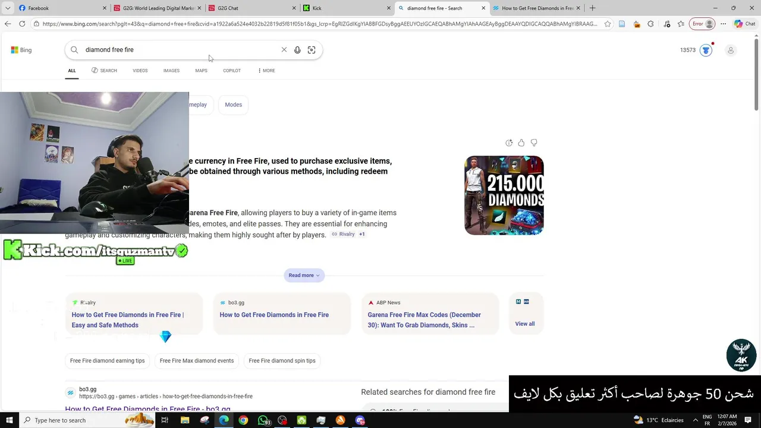Open Rivalry How to Get Free Diamonds card
Viewport: 761px width, 428px height.
pos(134,314)
